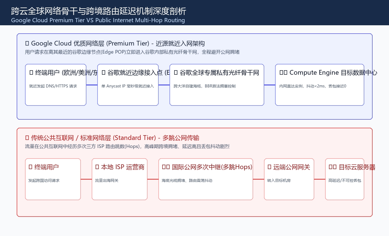Click the heading 传统公共互联网 / 标准网络层 (Standard Tier)
The image size is (389, 236).
[112, 138]
